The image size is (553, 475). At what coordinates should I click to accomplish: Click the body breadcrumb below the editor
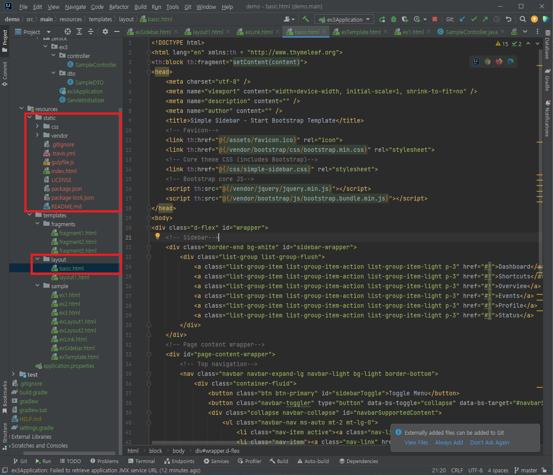click(178, 451)
